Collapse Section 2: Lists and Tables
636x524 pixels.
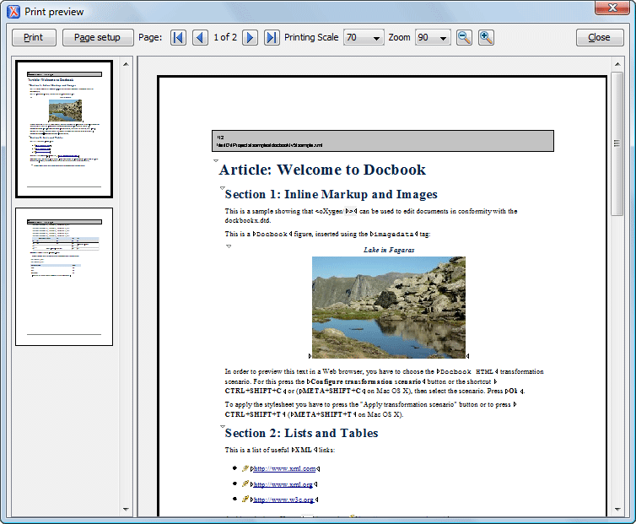[222, 426]
